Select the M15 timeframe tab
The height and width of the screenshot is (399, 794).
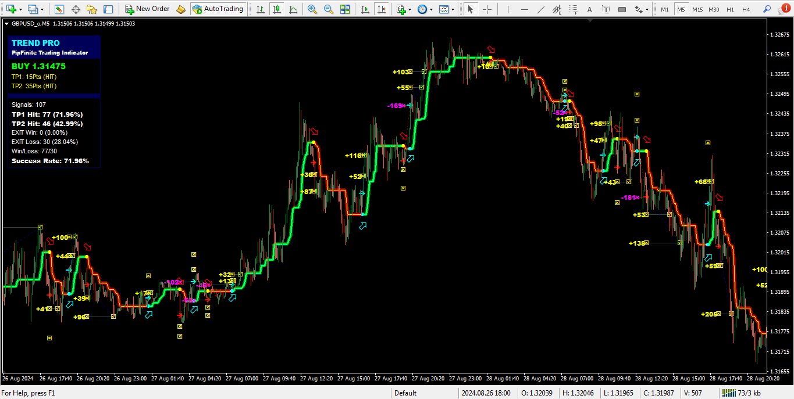pos(699,9)
